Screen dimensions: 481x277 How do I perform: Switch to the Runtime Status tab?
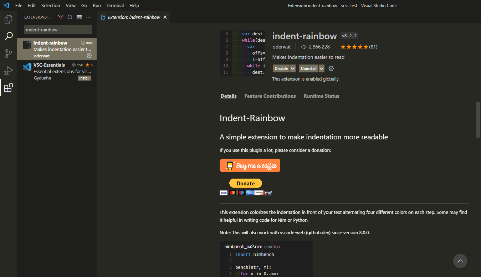click(321, 96)
